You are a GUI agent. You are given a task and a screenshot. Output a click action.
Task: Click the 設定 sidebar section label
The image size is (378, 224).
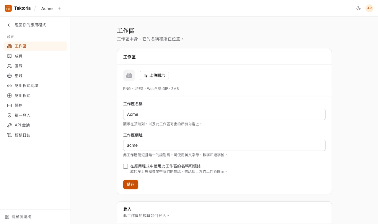click(11, 37)
